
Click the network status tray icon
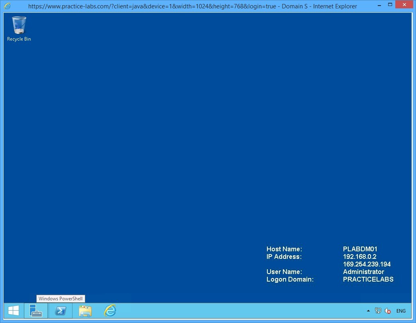coord(378,311)
